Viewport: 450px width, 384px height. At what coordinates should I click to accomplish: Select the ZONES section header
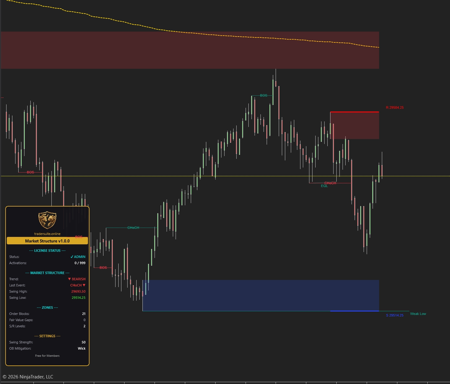tap(47, 308)
